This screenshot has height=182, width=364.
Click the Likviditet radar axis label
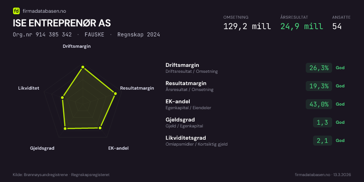(28, 88)
